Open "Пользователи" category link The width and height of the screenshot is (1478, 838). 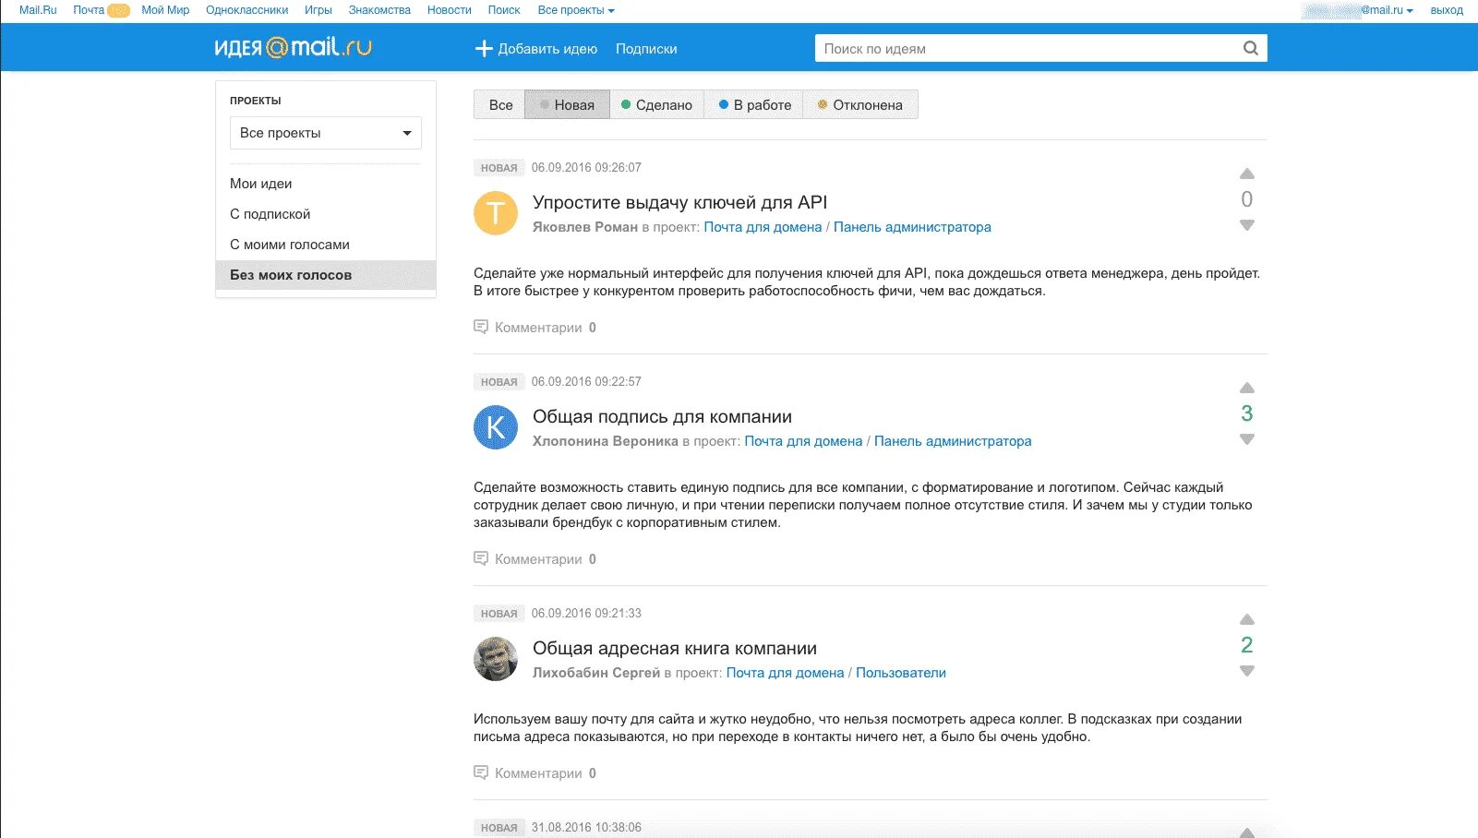click(901, 673)
